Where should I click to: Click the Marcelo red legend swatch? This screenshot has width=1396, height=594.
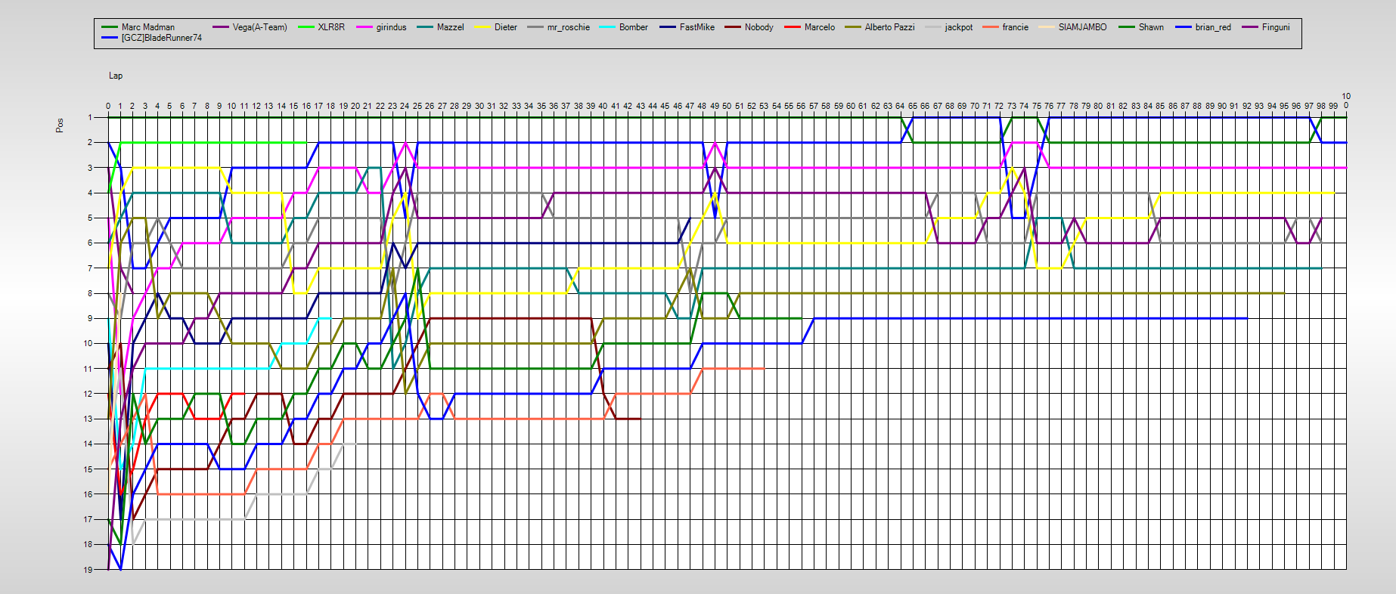(793, 27)
